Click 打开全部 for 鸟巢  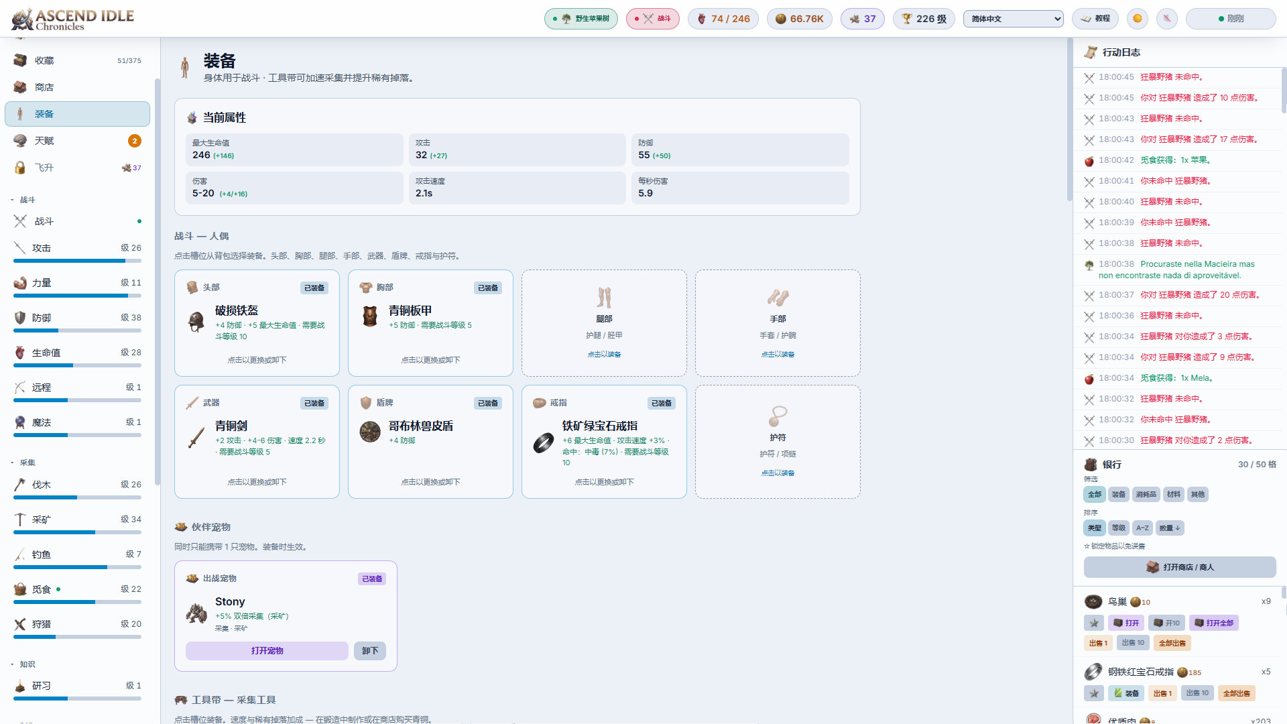tap(1214, 623)
